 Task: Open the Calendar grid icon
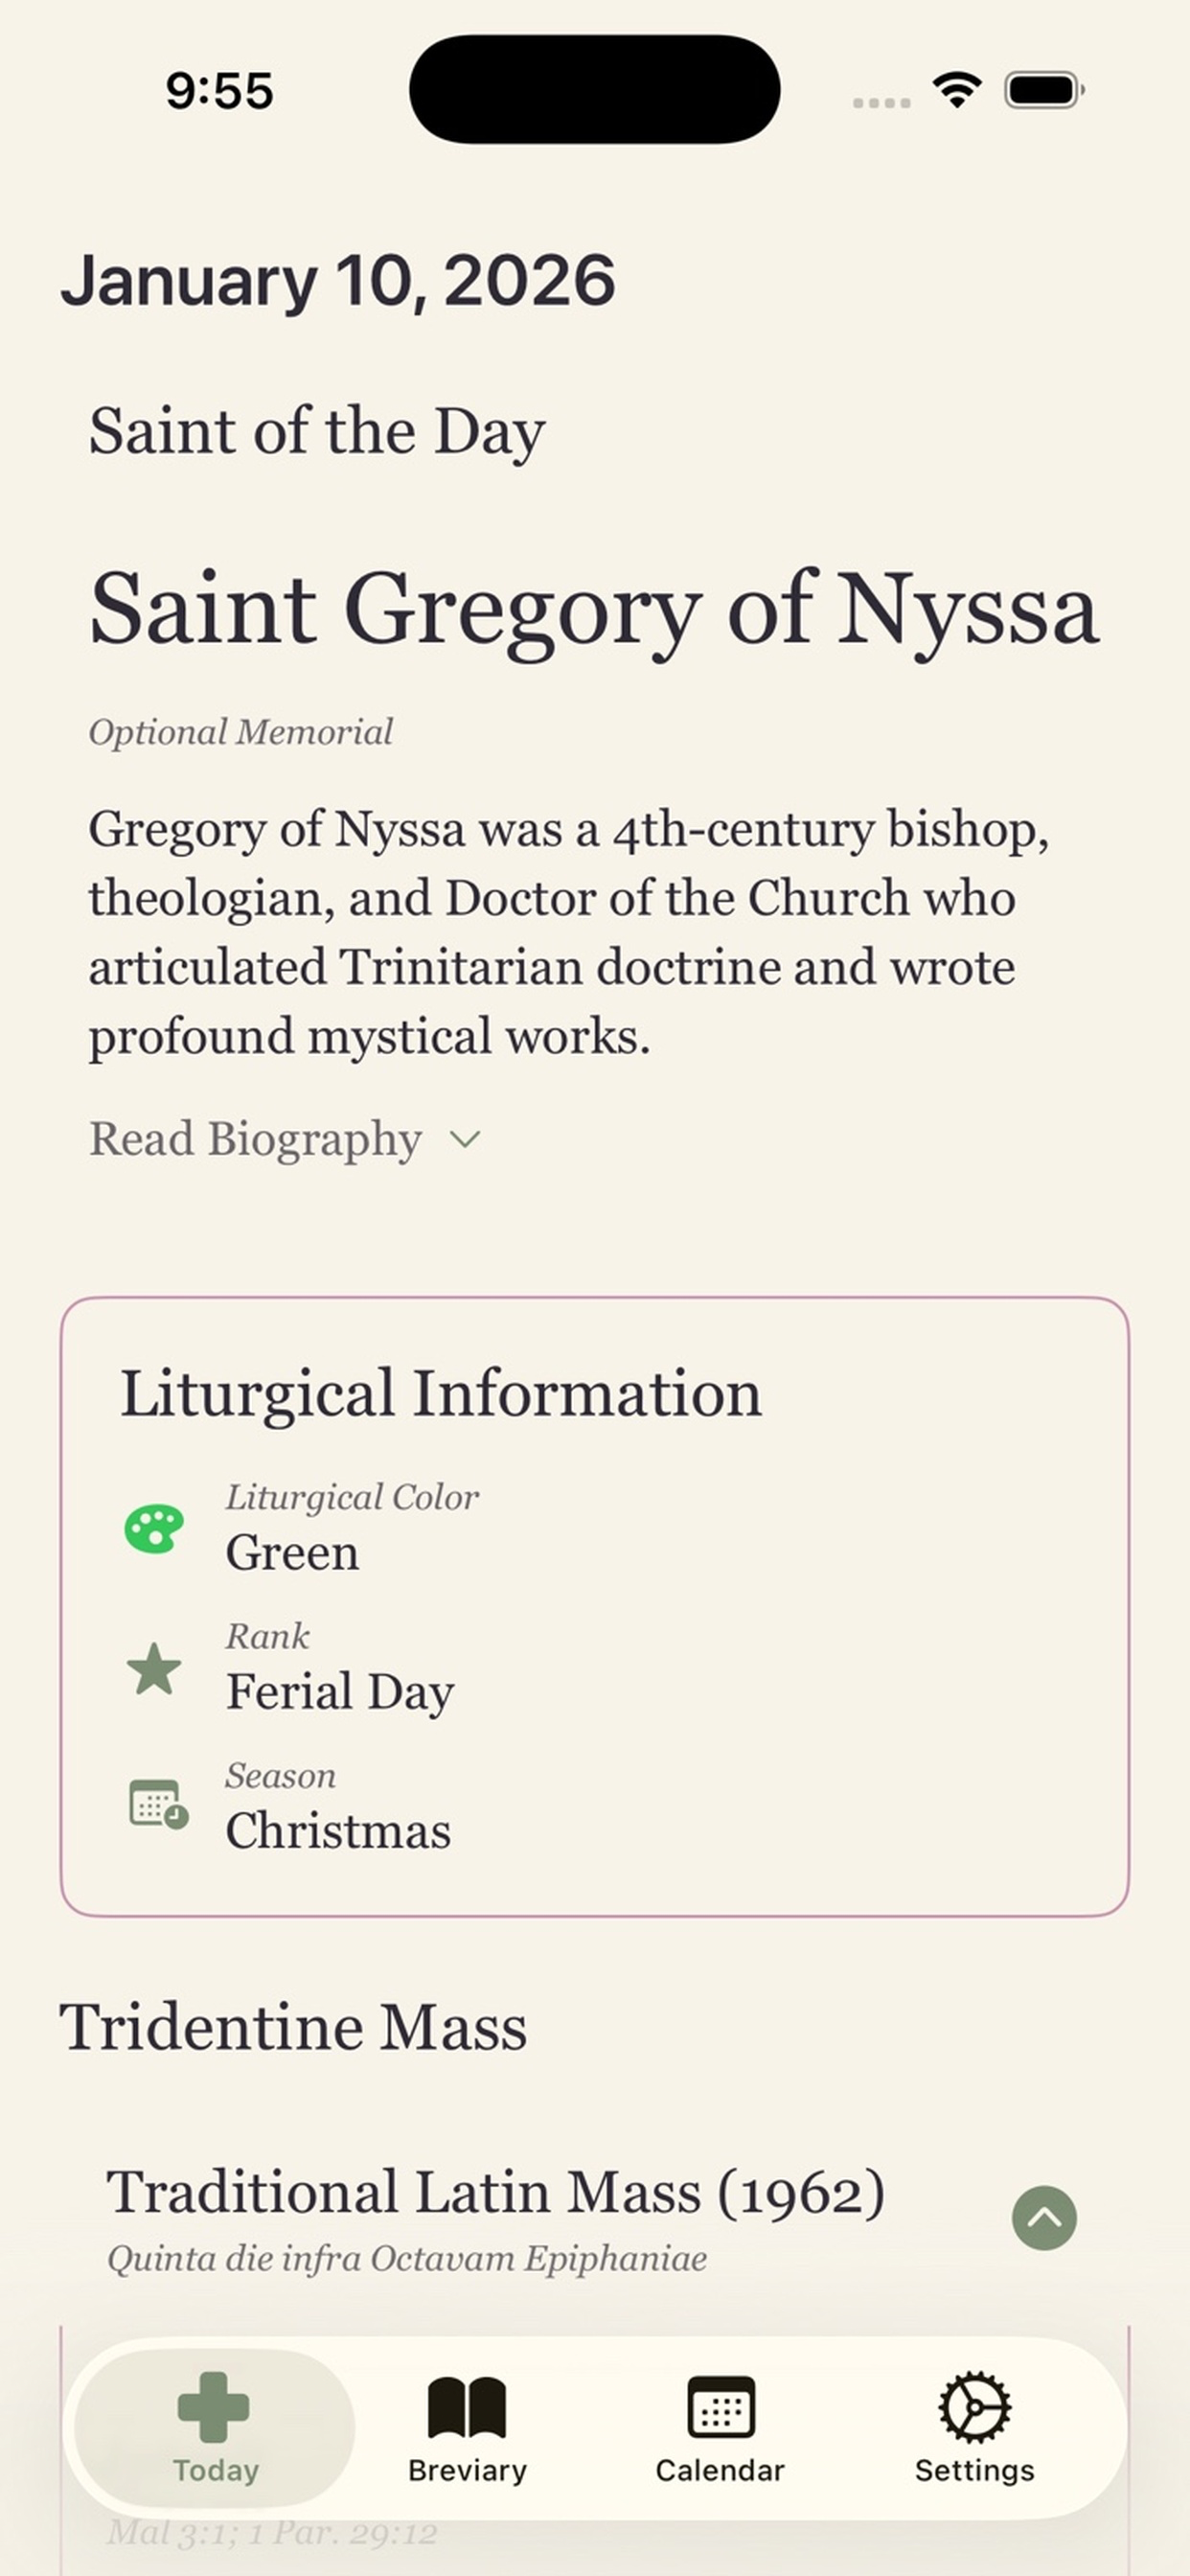pos(721,2407)
